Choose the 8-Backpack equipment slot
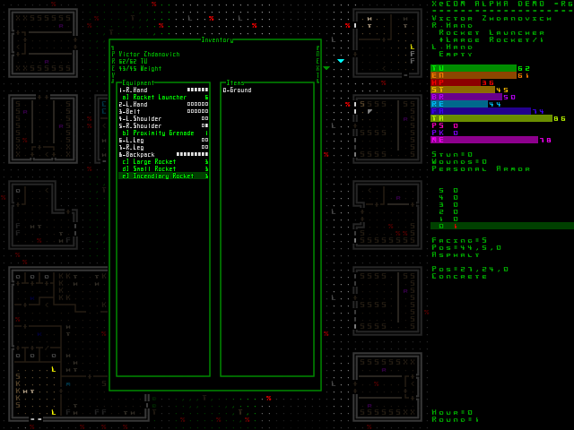 163,154
